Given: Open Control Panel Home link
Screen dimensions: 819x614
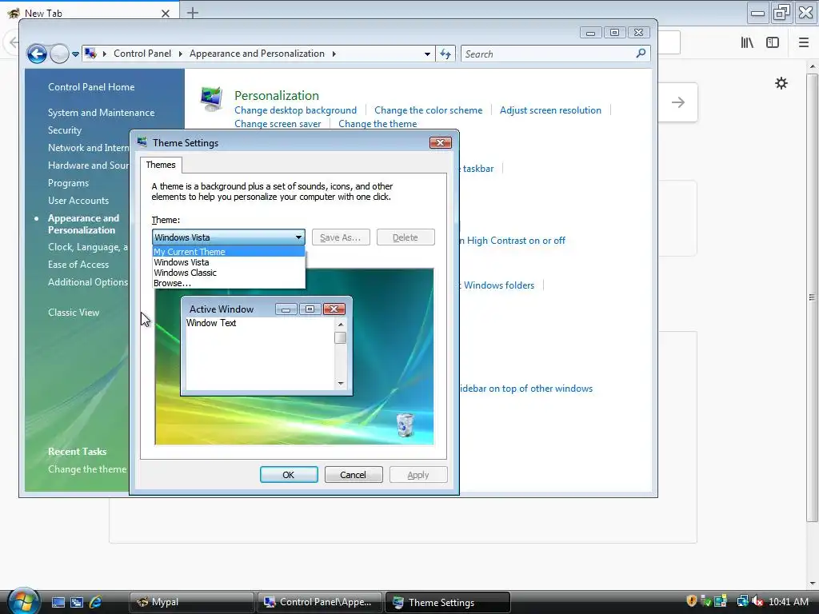Looking at the screenshot, I should [91, 87].
